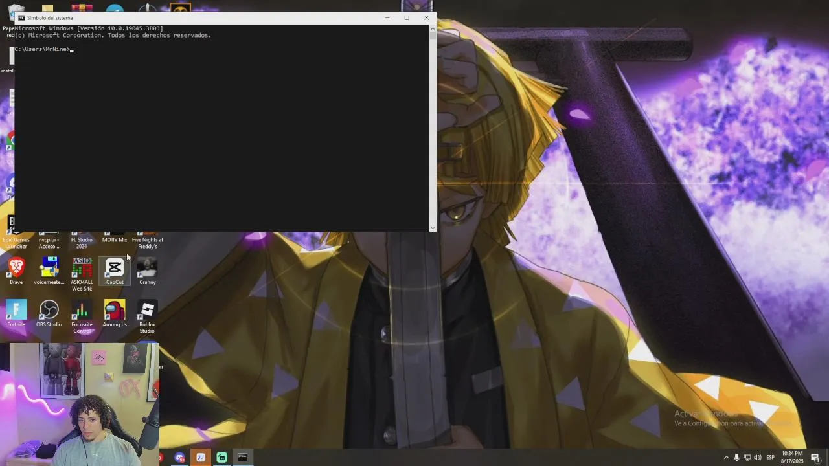Image resolution: width=829 pixels, height=466 pixels.
Task: Select the FL Studio 2024 shortcut
Action: coord(82,241)
